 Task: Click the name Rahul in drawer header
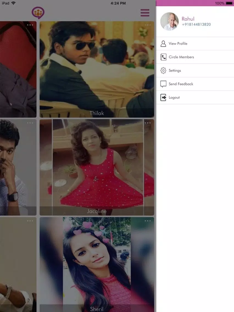click(188, 19)
